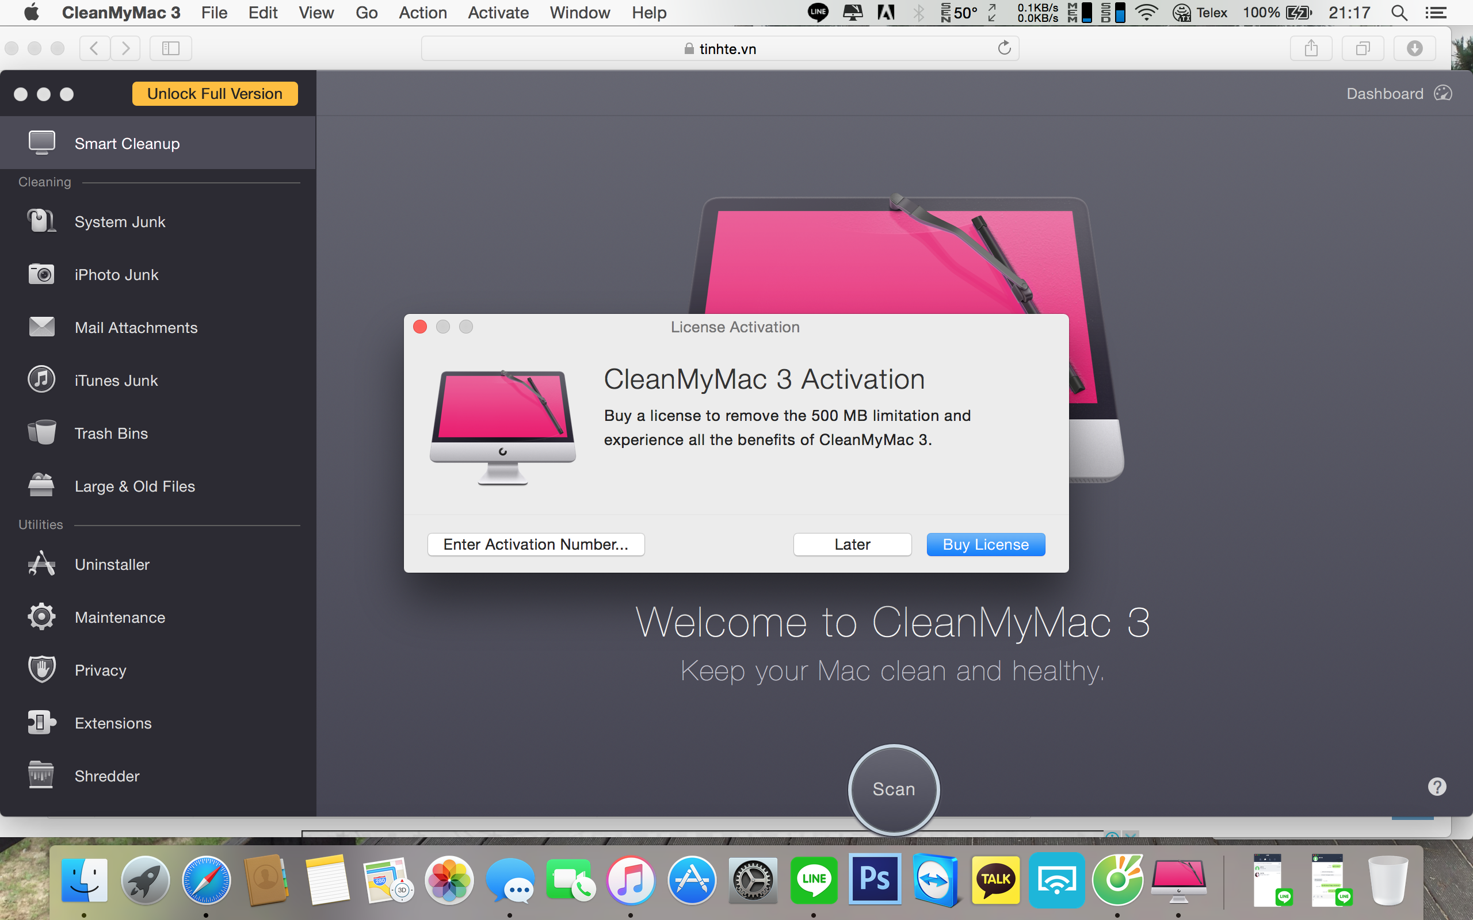Image resolution: width=1473 pixels, height=920 pixels.
Task: Click the Later button to dismiss
Action: point(852,544)
